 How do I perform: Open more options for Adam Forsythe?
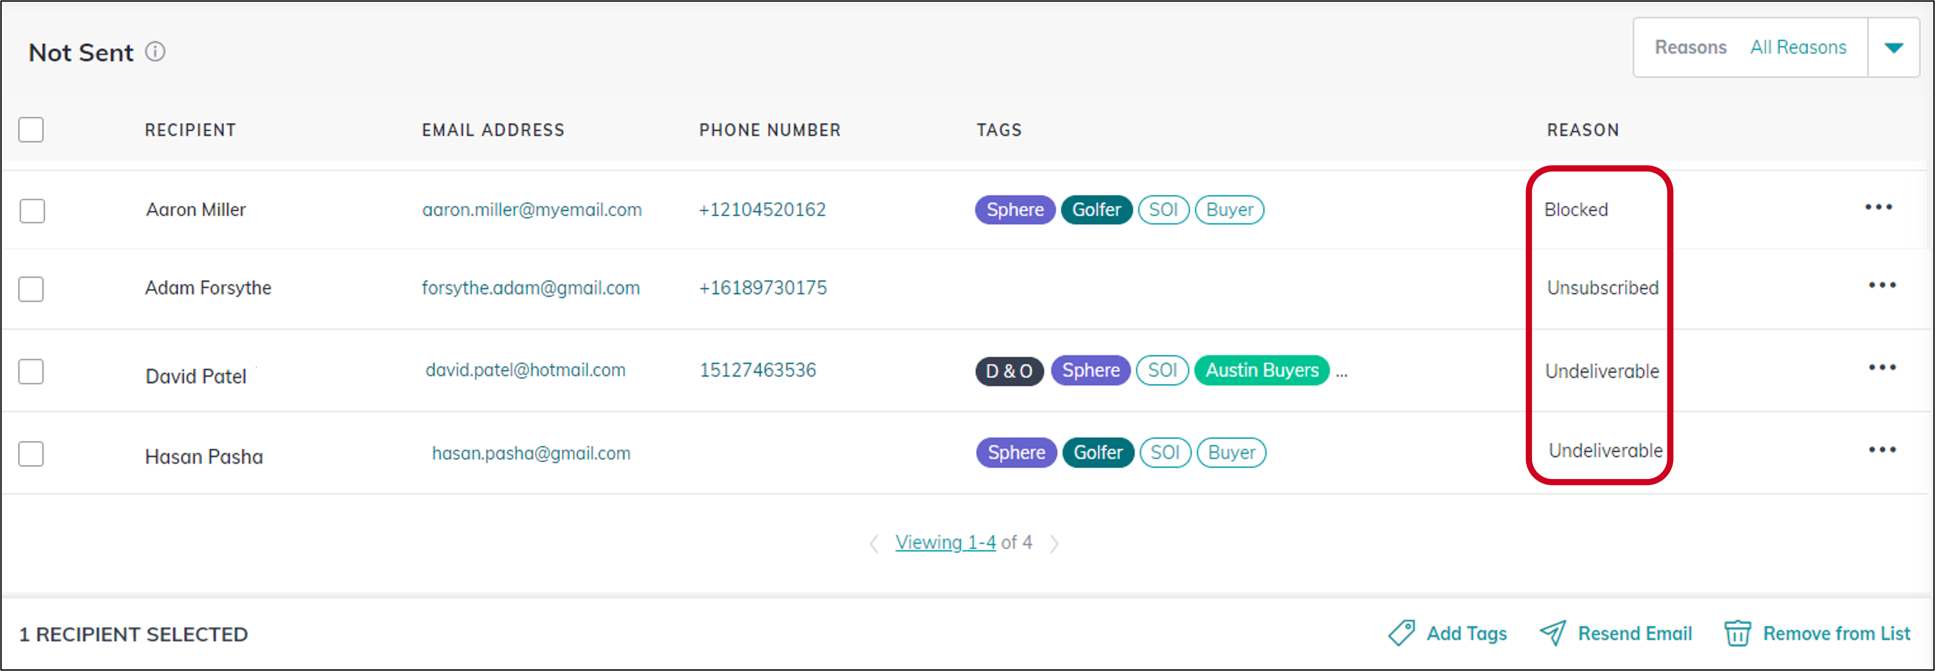click(1882, 285)
